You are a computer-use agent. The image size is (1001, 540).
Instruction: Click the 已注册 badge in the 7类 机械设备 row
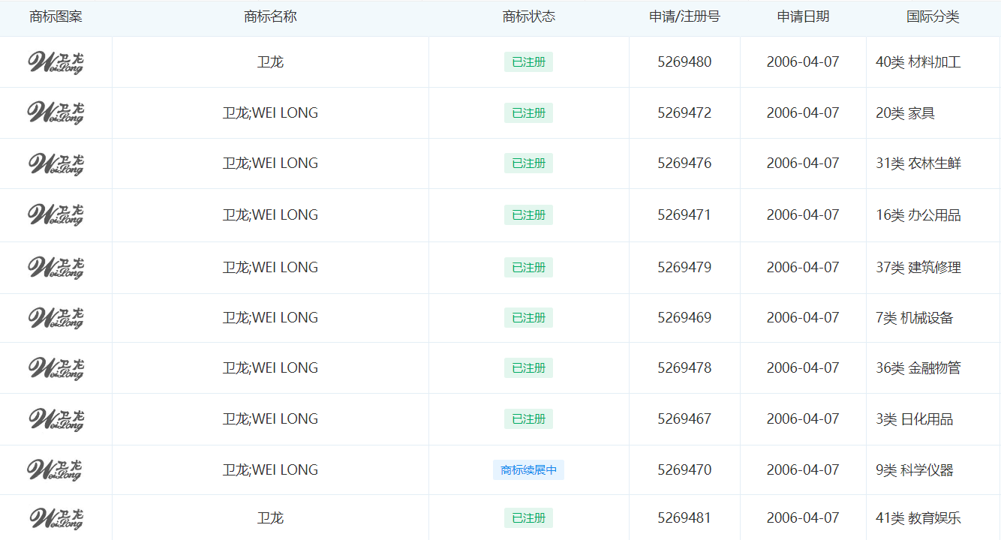coord(528,318)
